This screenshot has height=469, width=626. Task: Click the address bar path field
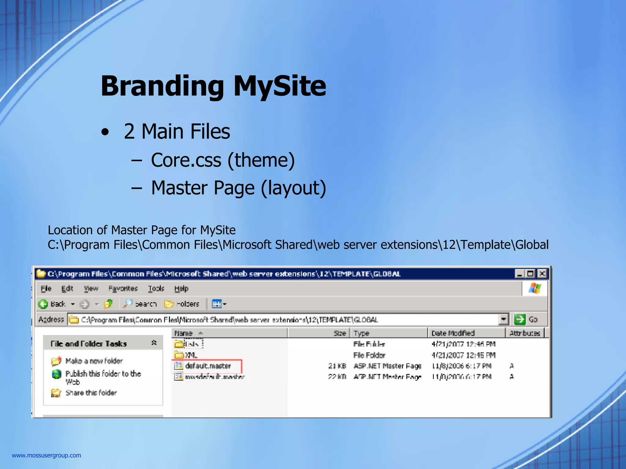coord(283,319)
